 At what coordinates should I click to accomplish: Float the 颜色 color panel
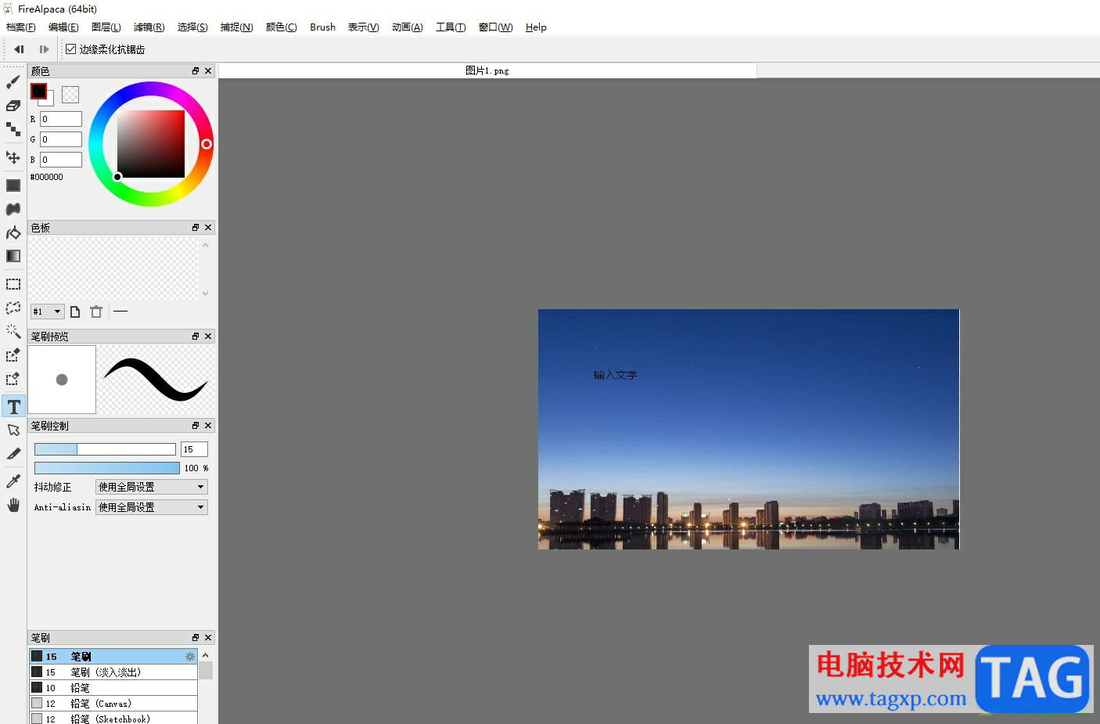[x=196, y=71]
